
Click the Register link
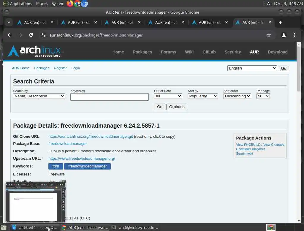60,68
